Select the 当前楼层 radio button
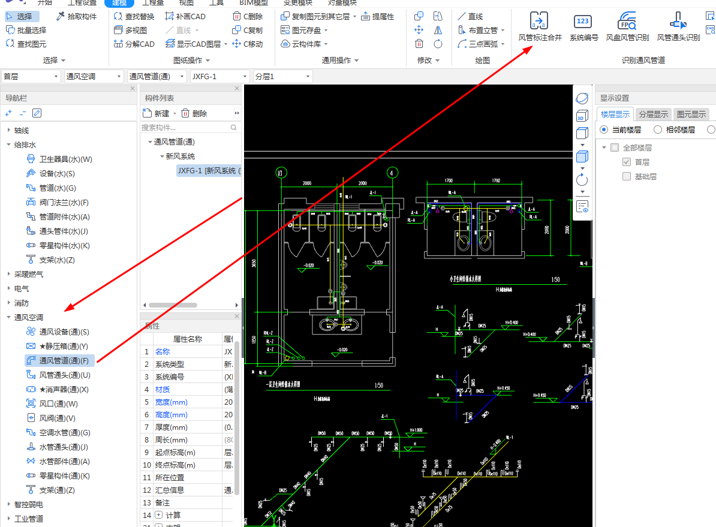Viewport: 716px width, 527px height. tap(604, 130)
